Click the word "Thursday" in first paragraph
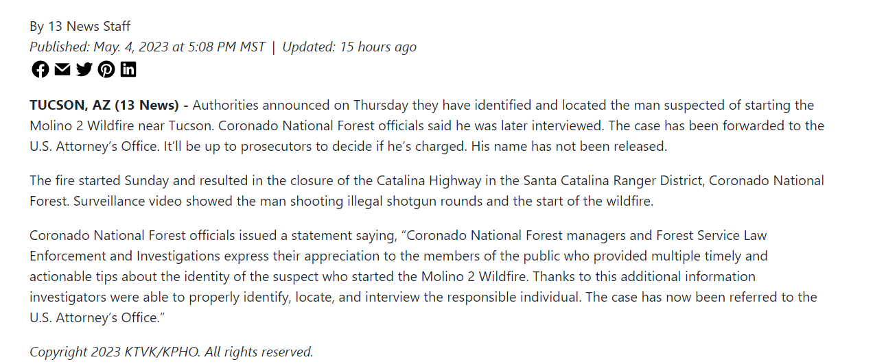Viewport: 886px width, 364px height. click(x=380, y=106)
